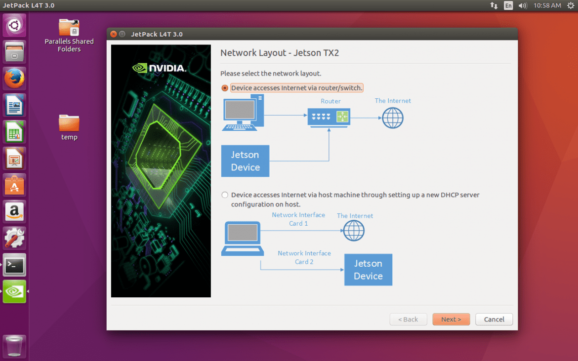Select Internet access via host machine DHCP option

click(225, 195)
